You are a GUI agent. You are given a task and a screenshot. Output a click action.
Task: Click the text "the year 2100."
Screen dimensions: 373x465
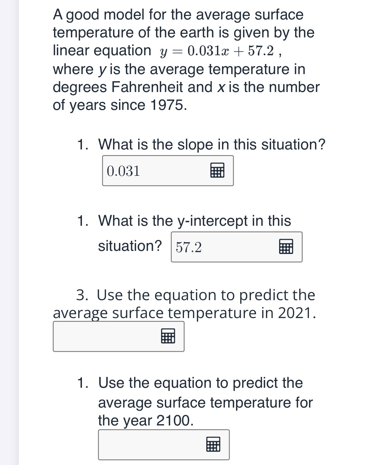point(146,420)
